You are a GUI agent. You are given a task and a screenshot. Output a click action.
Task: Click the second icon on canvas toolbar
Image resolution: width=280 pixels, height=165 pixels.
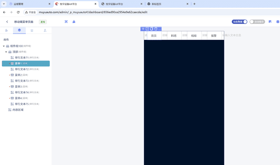tap(147, 29)
